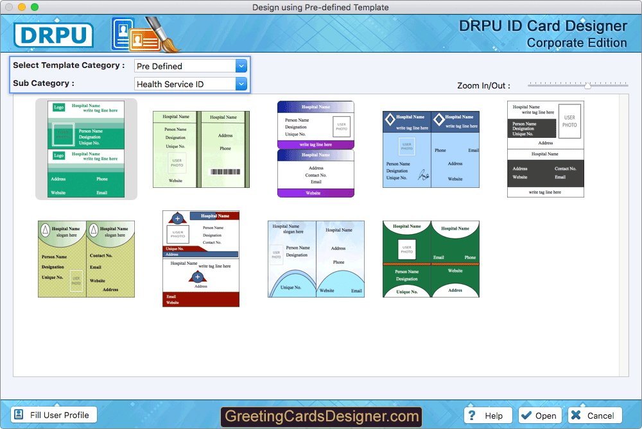
Task: Select the green Logo hospital template
Action: click(86, 149)
